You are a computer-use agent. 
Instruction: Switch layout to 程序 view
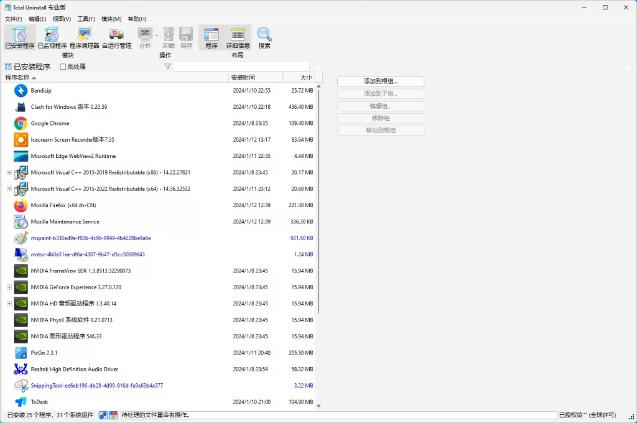[x=212, y=37]
